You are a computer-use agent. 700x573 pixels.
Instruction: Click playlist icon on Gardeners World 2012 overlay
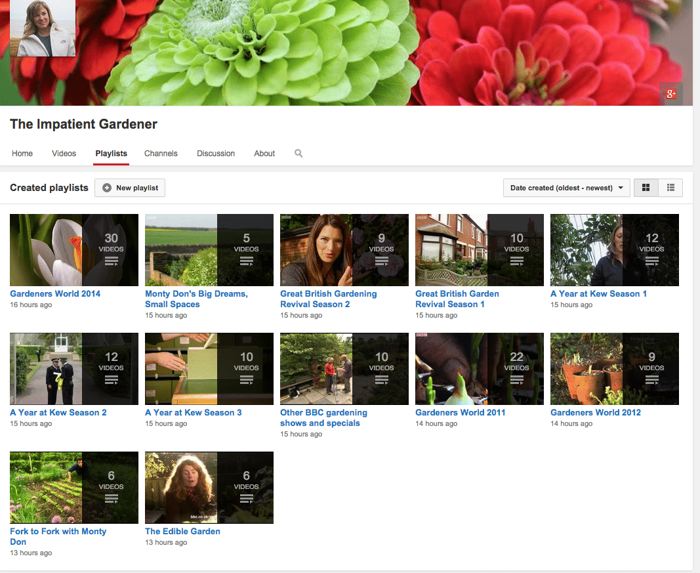pyautogui.click(x=652, y=380)
